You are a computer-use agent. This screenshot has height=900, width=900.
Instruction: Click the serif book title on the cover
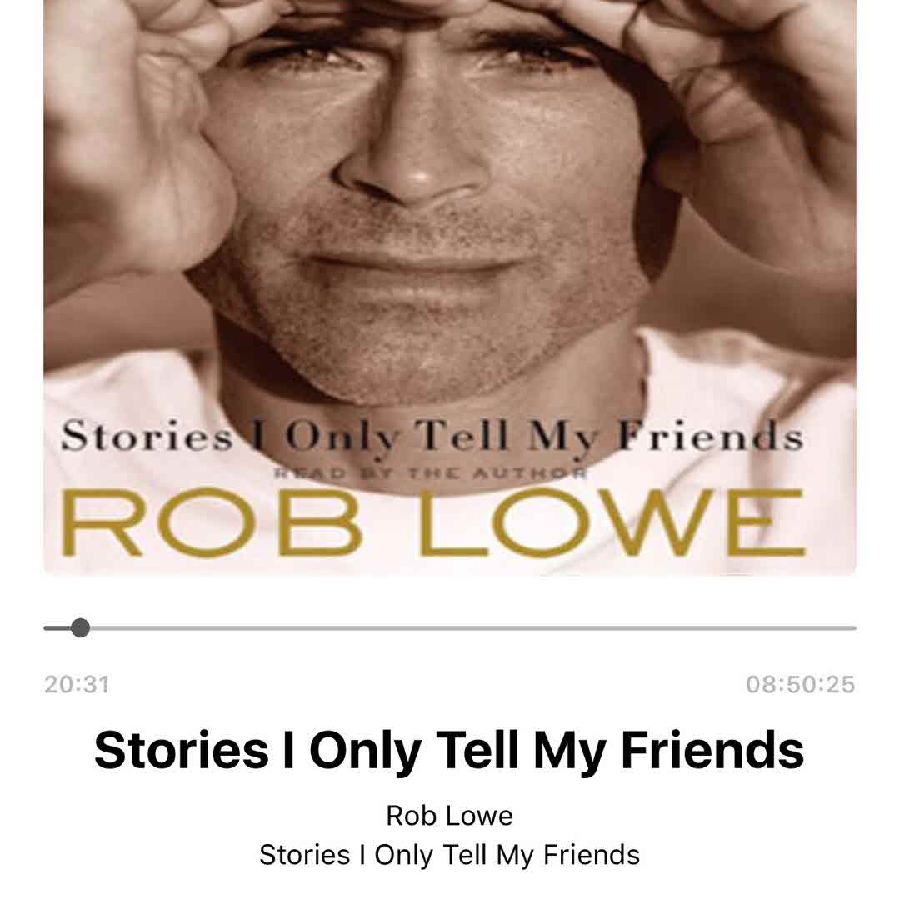tap(432, 437)
